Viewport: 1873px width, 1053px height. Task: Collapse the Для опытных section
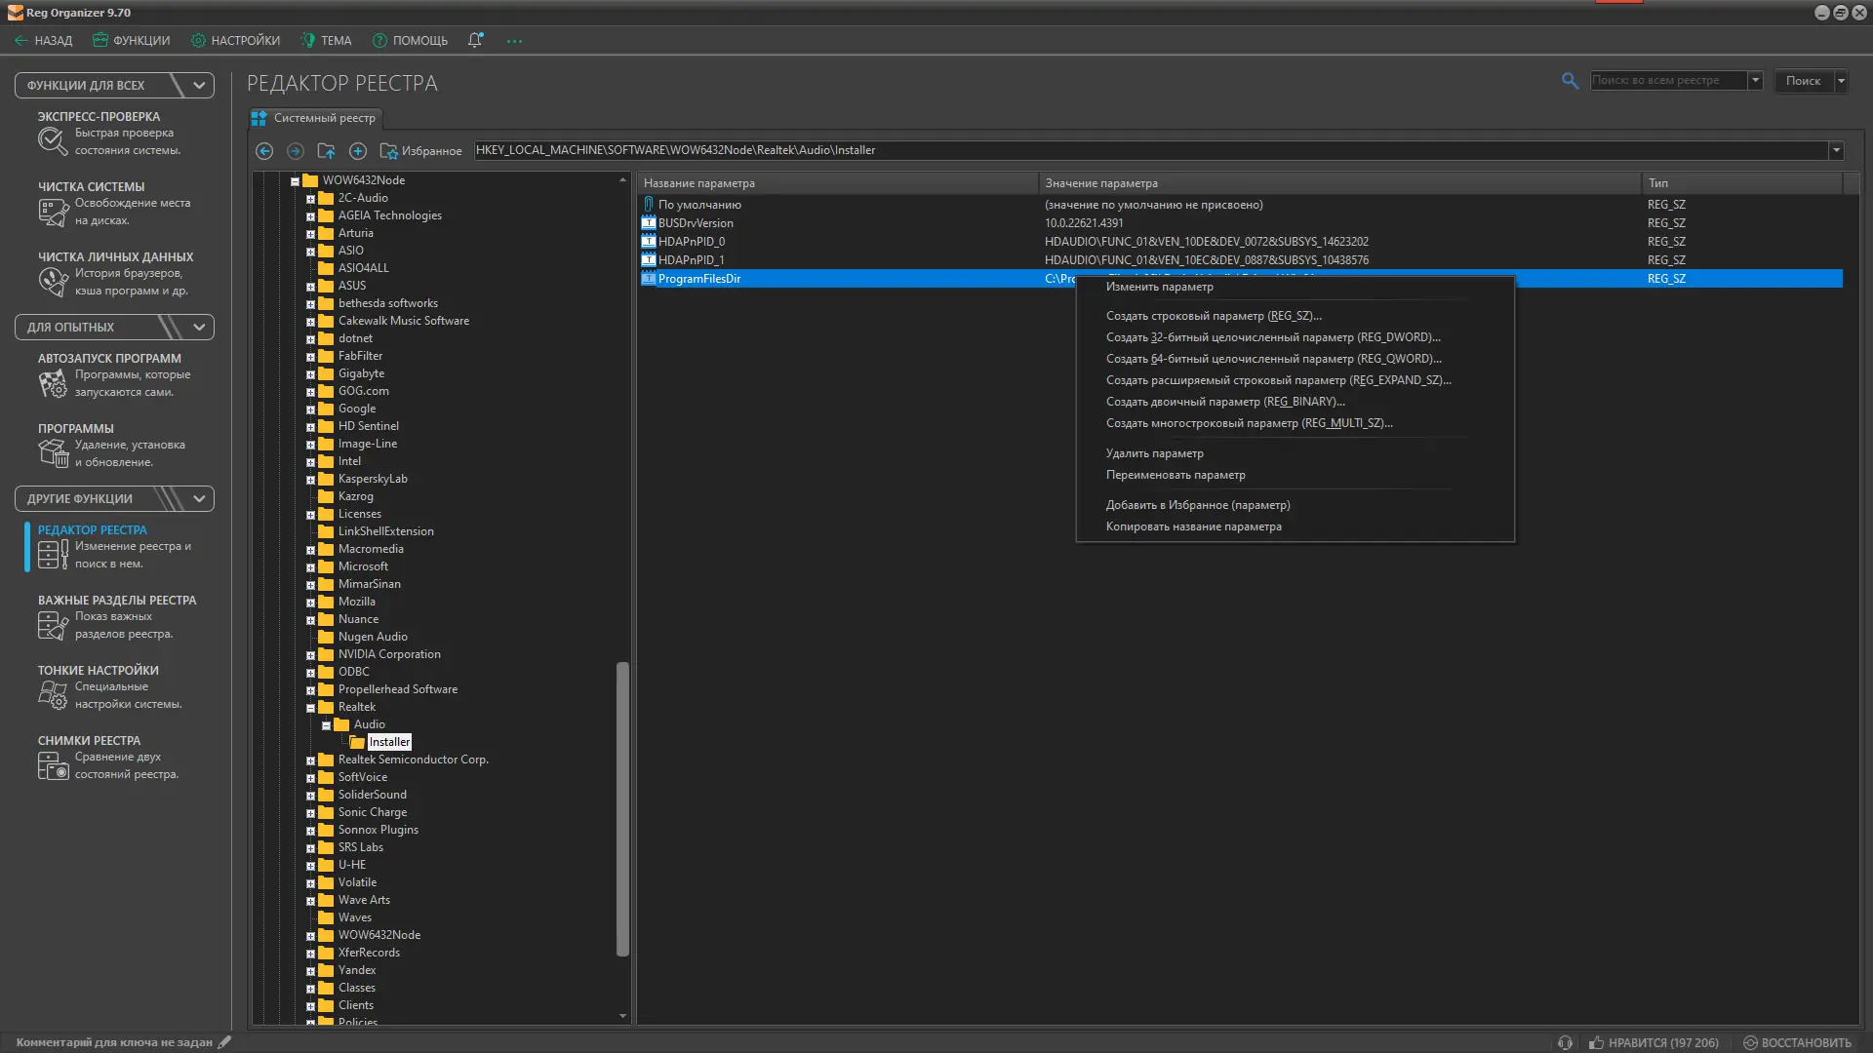(x=199, y=328)
